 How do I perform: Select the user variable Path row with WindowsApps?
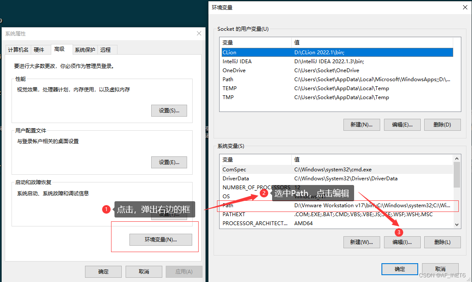click(x=337, y=79)
